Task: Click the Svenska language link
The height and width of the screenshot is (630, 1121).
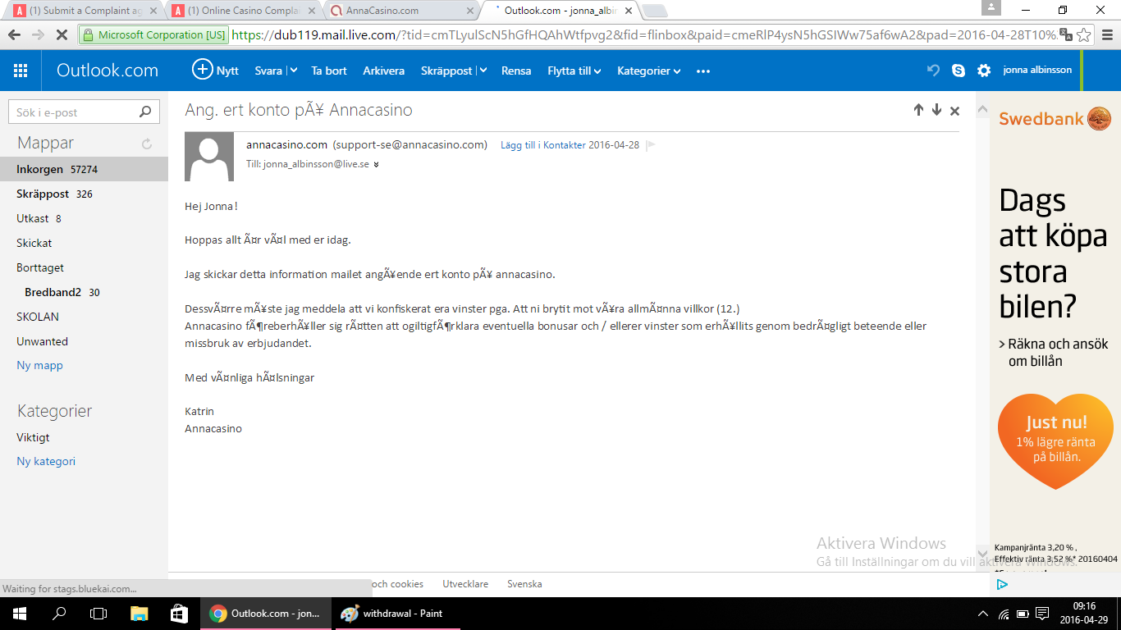Action: (524, 584)
